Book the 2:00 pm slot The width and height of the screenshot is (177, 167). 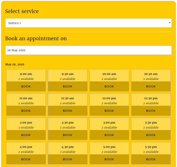pos(26,135)
